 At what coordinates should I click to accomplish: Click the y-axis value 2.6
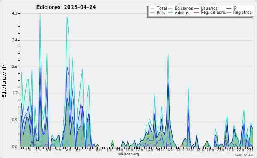15,67
